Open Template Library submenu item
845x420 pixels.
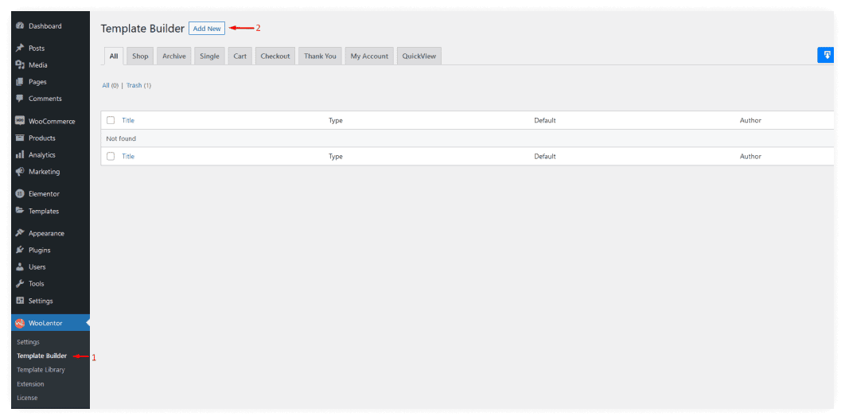pyautogui.click(x=41, y=370)
